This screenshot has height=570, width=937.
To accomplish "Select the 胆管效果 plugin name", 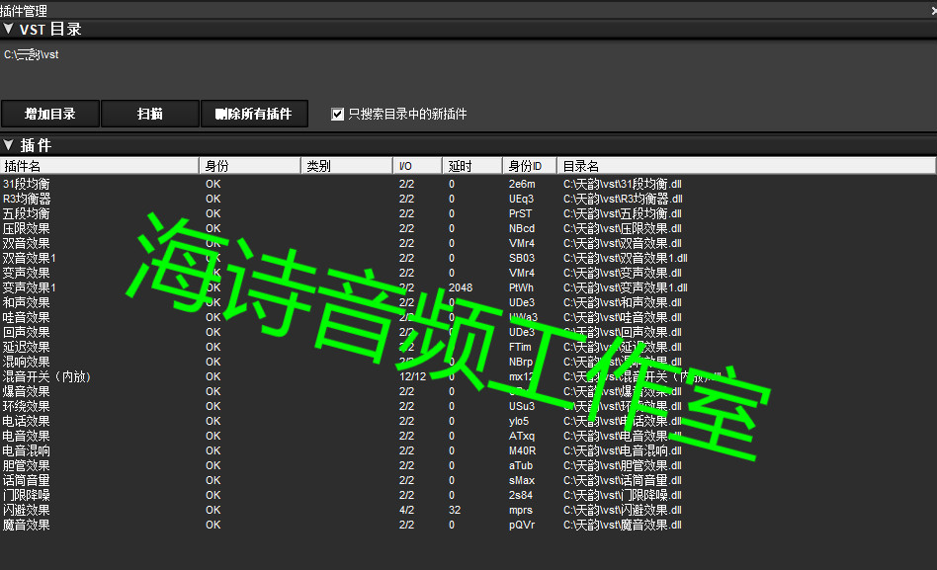I will tap(27, 465).
